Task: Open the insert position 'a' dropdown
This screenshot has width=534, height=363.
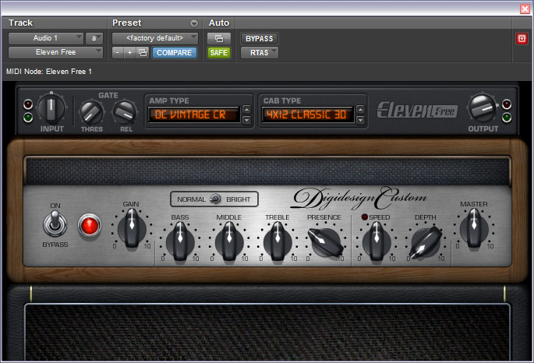Action: coord(94,38)
